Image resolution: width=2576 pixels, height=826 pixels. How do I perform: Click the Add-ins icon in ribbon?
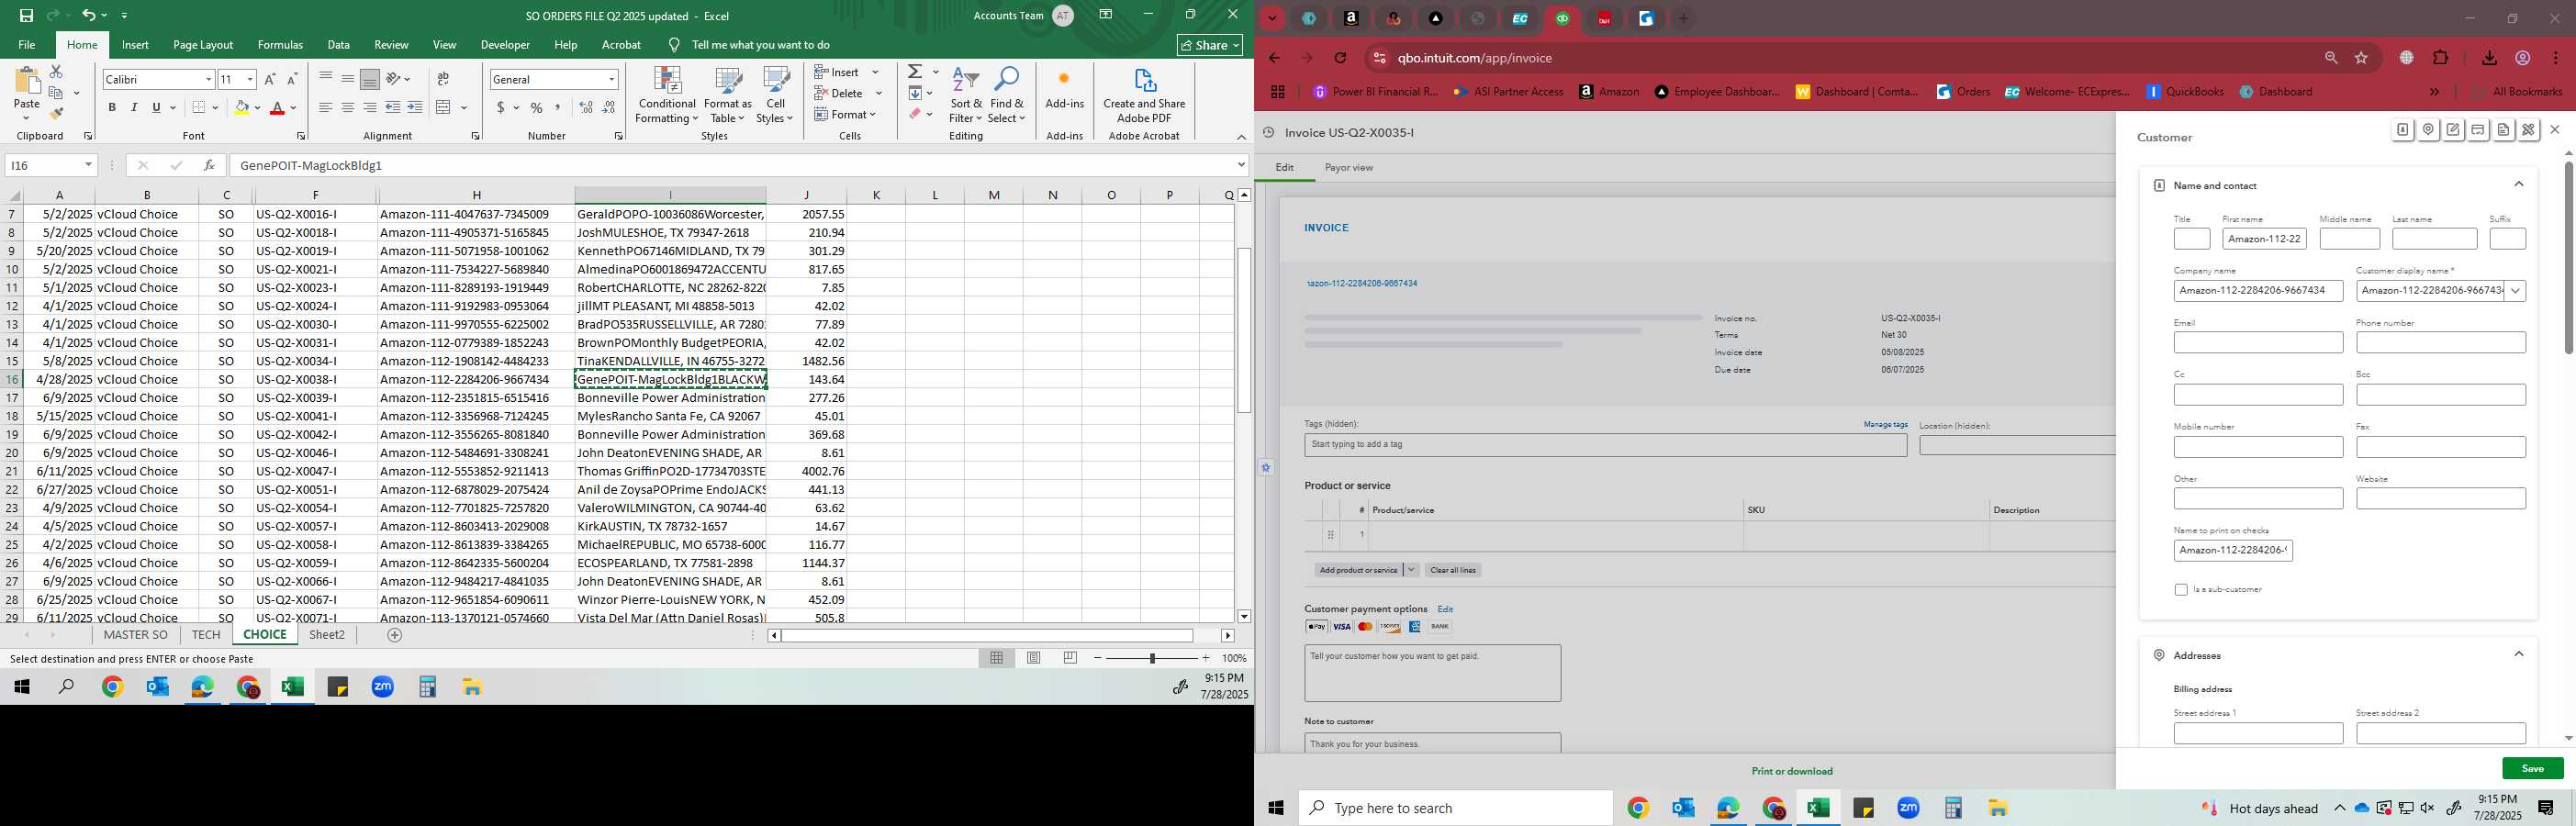tap(1064, 88)
